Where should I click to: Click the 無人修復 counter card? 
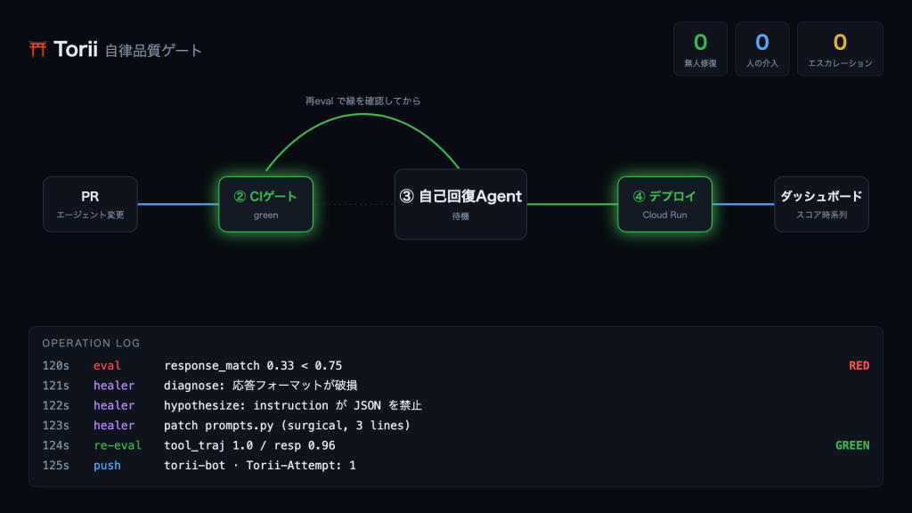tap(700, 49)
